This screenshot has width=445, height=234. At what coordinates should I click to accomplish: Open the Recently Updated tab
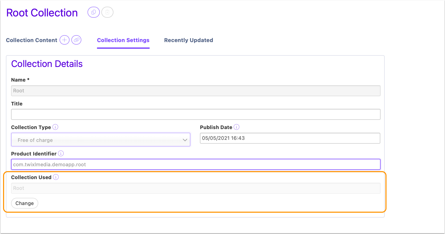click(x=189, y=40)
